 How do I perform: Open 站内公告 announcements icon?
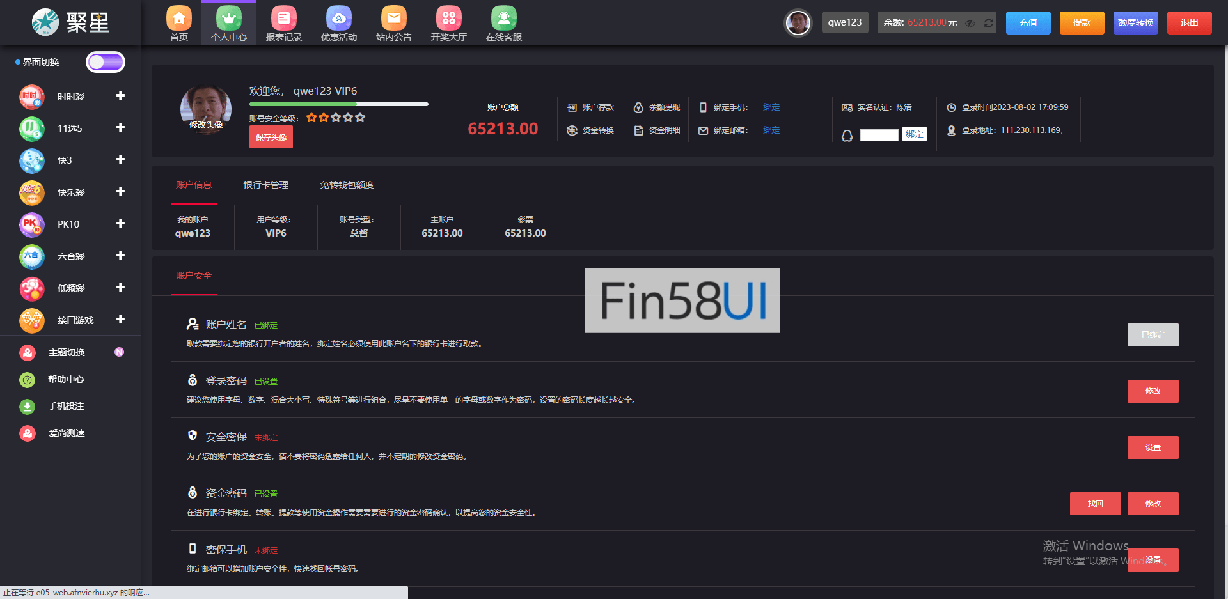tap(393, 19)
